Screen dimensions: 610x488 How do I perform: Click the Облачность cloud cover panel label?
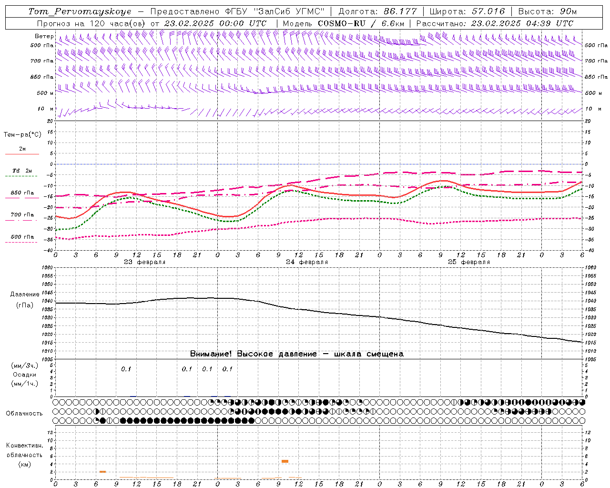pos(24,413)
